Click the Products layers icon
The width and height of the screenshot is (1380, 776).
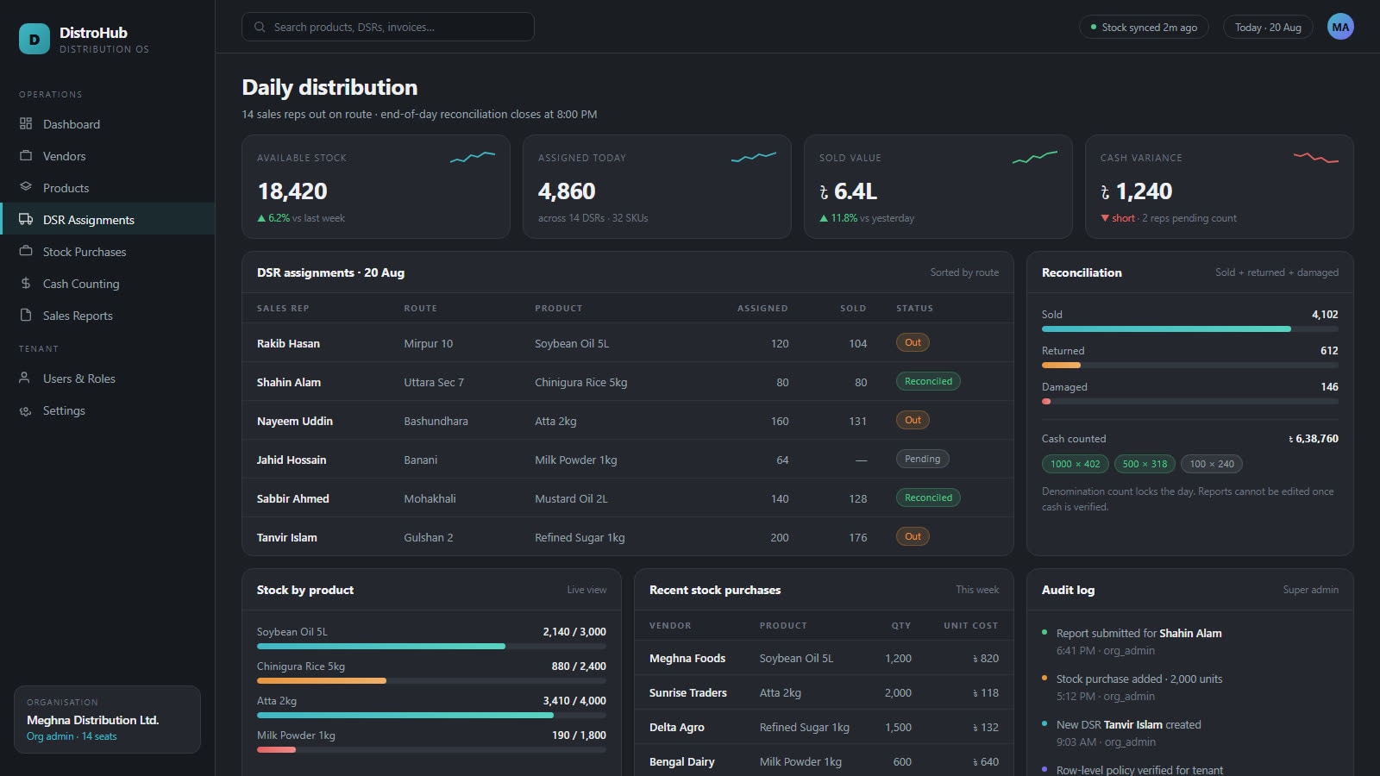coord(26,188)
